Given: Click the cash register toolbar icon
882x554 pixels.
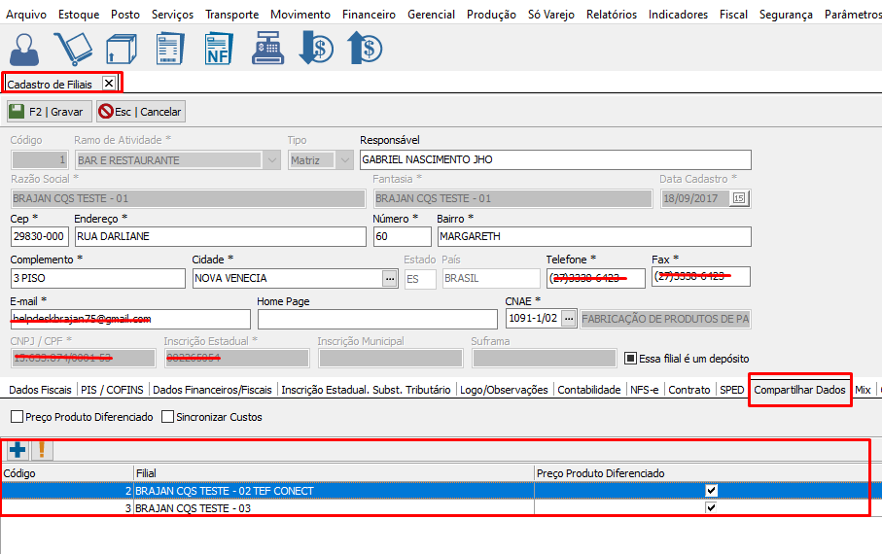Looking at the screenshot, I should tap(266, 49).
